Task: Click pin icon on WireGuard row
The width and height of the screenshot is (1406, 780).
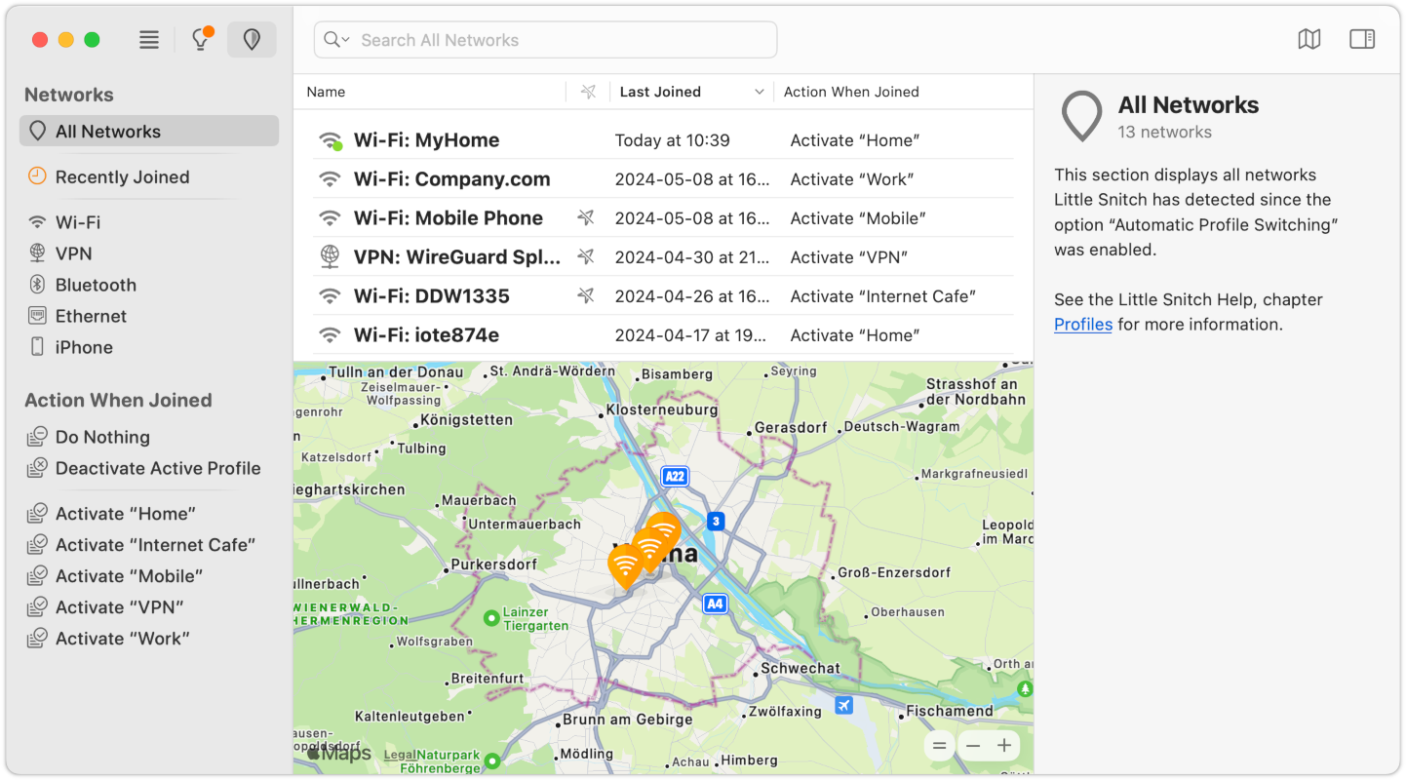Action: (586, 257)
